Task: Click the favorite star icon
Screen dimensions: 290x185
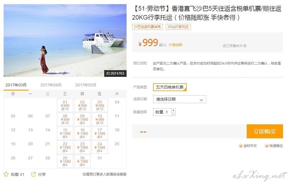Action: (6, 174)
